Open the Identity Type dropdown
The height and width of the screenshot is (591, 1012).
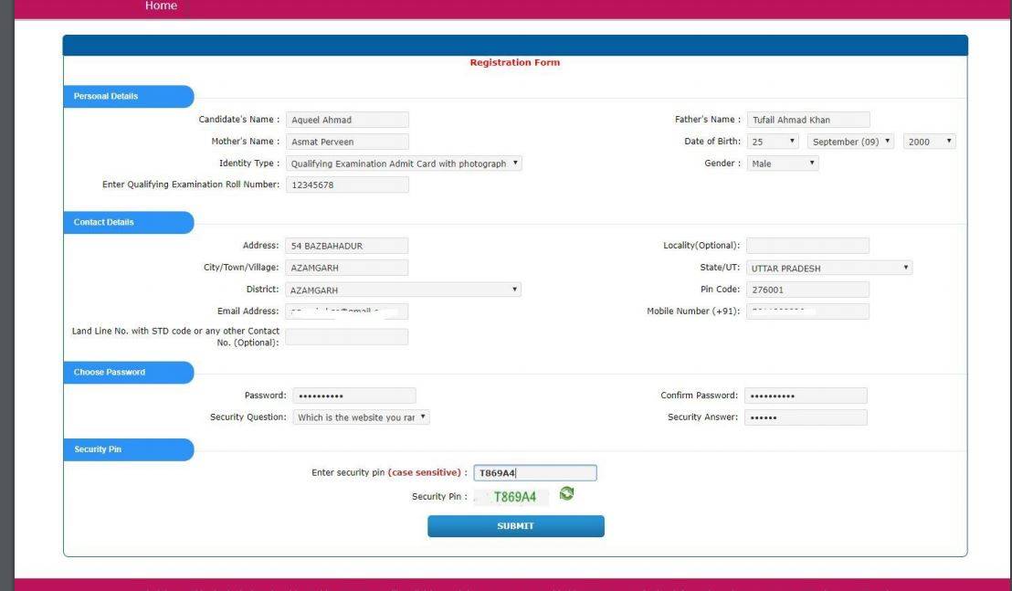click(x=404, y=164)
